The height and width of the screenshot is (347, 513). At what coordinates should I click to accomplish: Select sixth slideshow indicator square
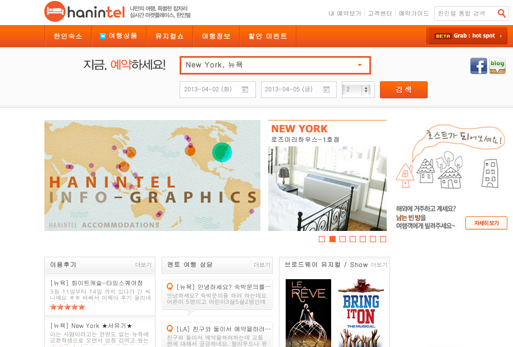coord(373,239)
